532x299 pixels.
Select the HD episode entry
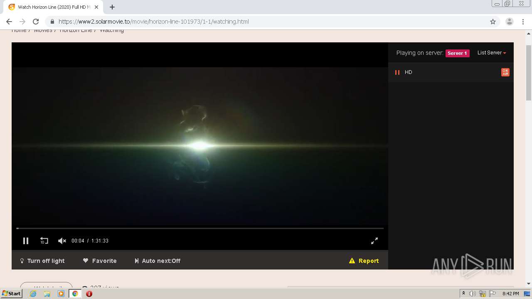[x=451, y=72]
